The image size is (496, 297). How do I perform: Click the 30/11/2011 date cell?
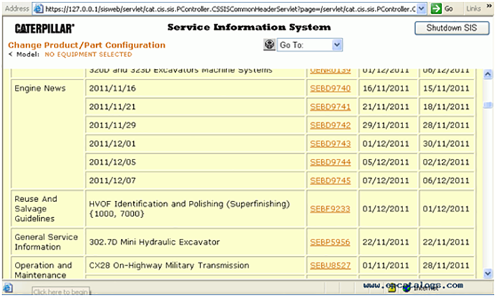pyautogui.click(x=446, y=144)
